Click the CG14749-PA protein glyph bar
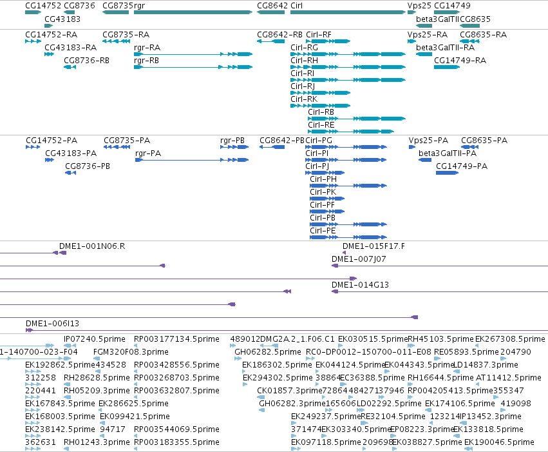The image size is (548, 452). click(x=447, y=173)
